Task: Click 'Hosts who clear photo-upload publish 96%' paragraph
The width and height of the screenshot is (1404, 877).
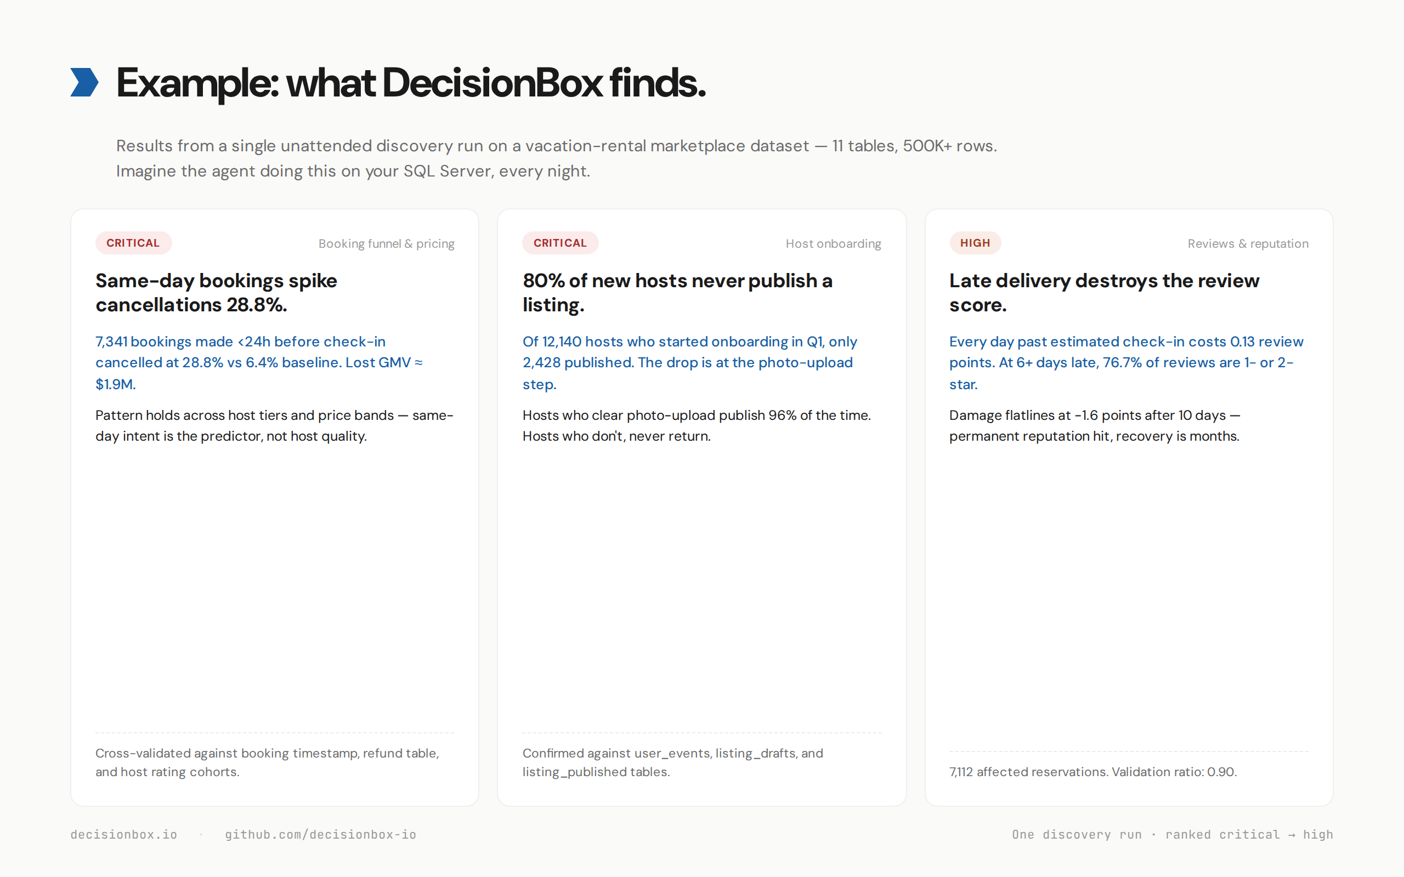Action: pos(696,426)
